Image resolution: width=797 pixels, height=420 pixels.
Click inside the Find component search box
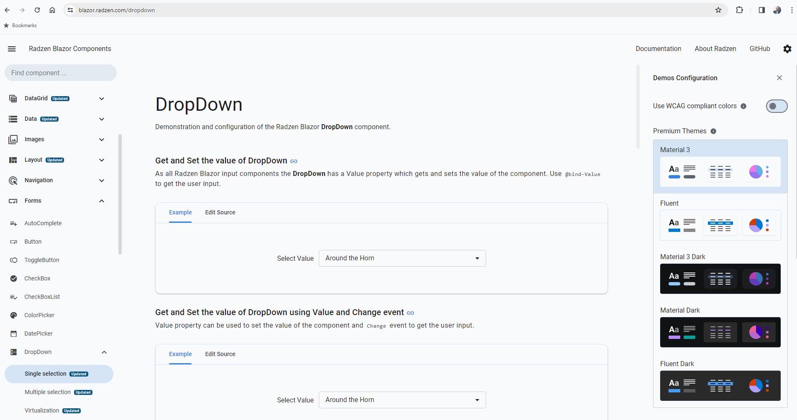60,73
